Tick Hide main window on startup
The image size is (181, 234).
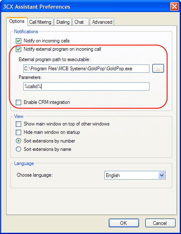coord(19,132)
